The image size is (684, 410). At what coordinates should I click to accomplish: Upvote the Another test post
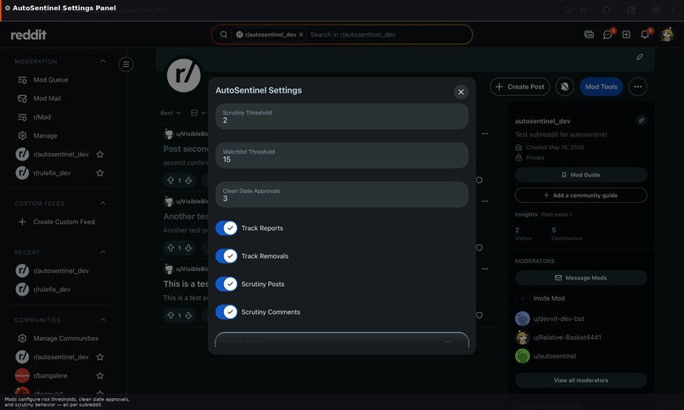pos(171,248)
